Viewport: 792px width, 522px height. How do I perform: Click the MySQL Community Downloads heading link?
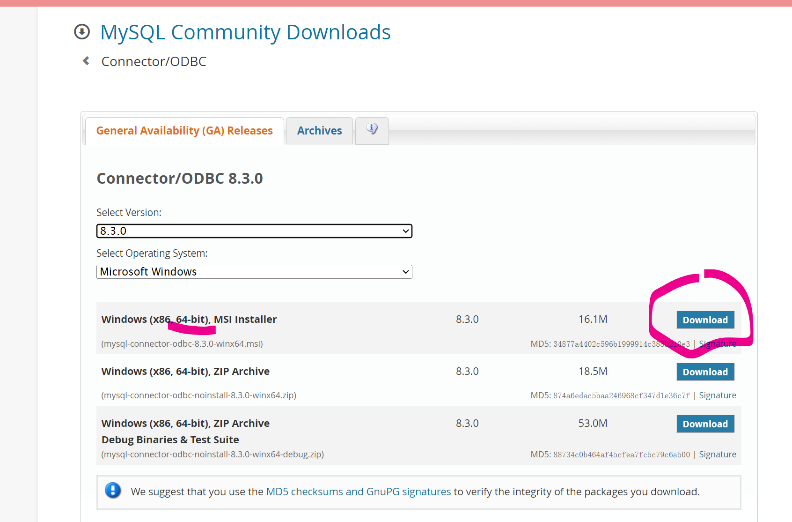[x=245, y=32]
